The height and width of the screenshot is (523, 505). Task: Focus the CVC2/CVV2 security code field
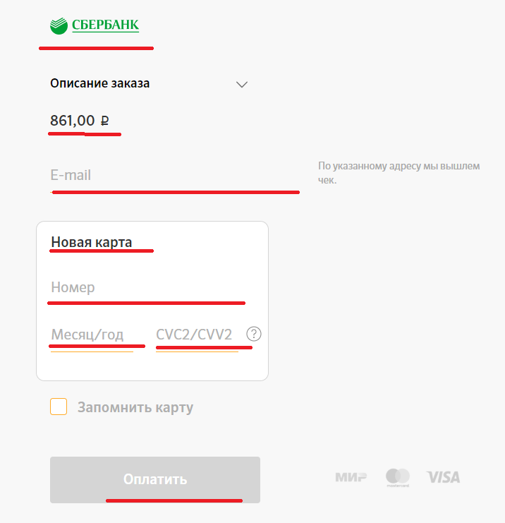point(195,335)
